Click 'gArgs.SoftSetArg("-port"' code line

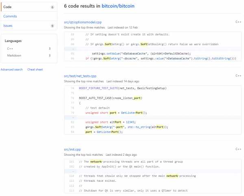point(126,127)
